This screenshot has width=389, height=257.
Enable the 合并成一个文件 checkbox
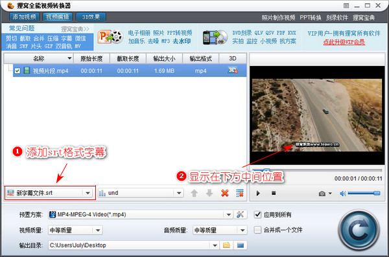pyautogui.click(x=258, y=230)
